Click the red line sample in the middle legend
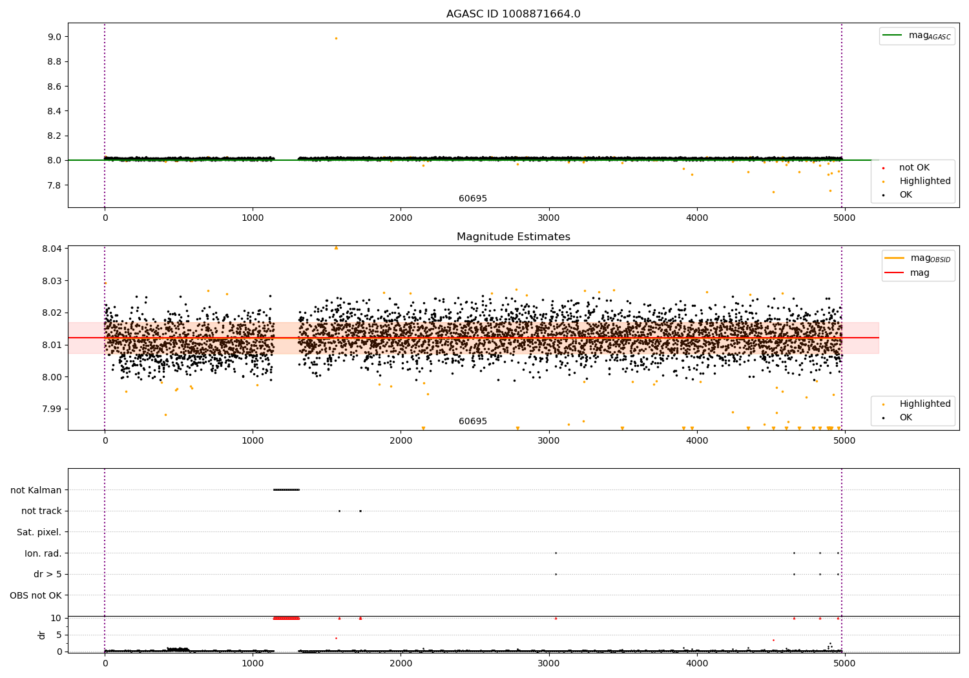 (x=895, y=273)
